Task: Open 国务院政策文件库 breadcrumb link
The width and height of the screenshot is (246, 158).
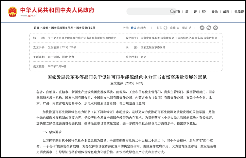Action: (x=62, y=28)
